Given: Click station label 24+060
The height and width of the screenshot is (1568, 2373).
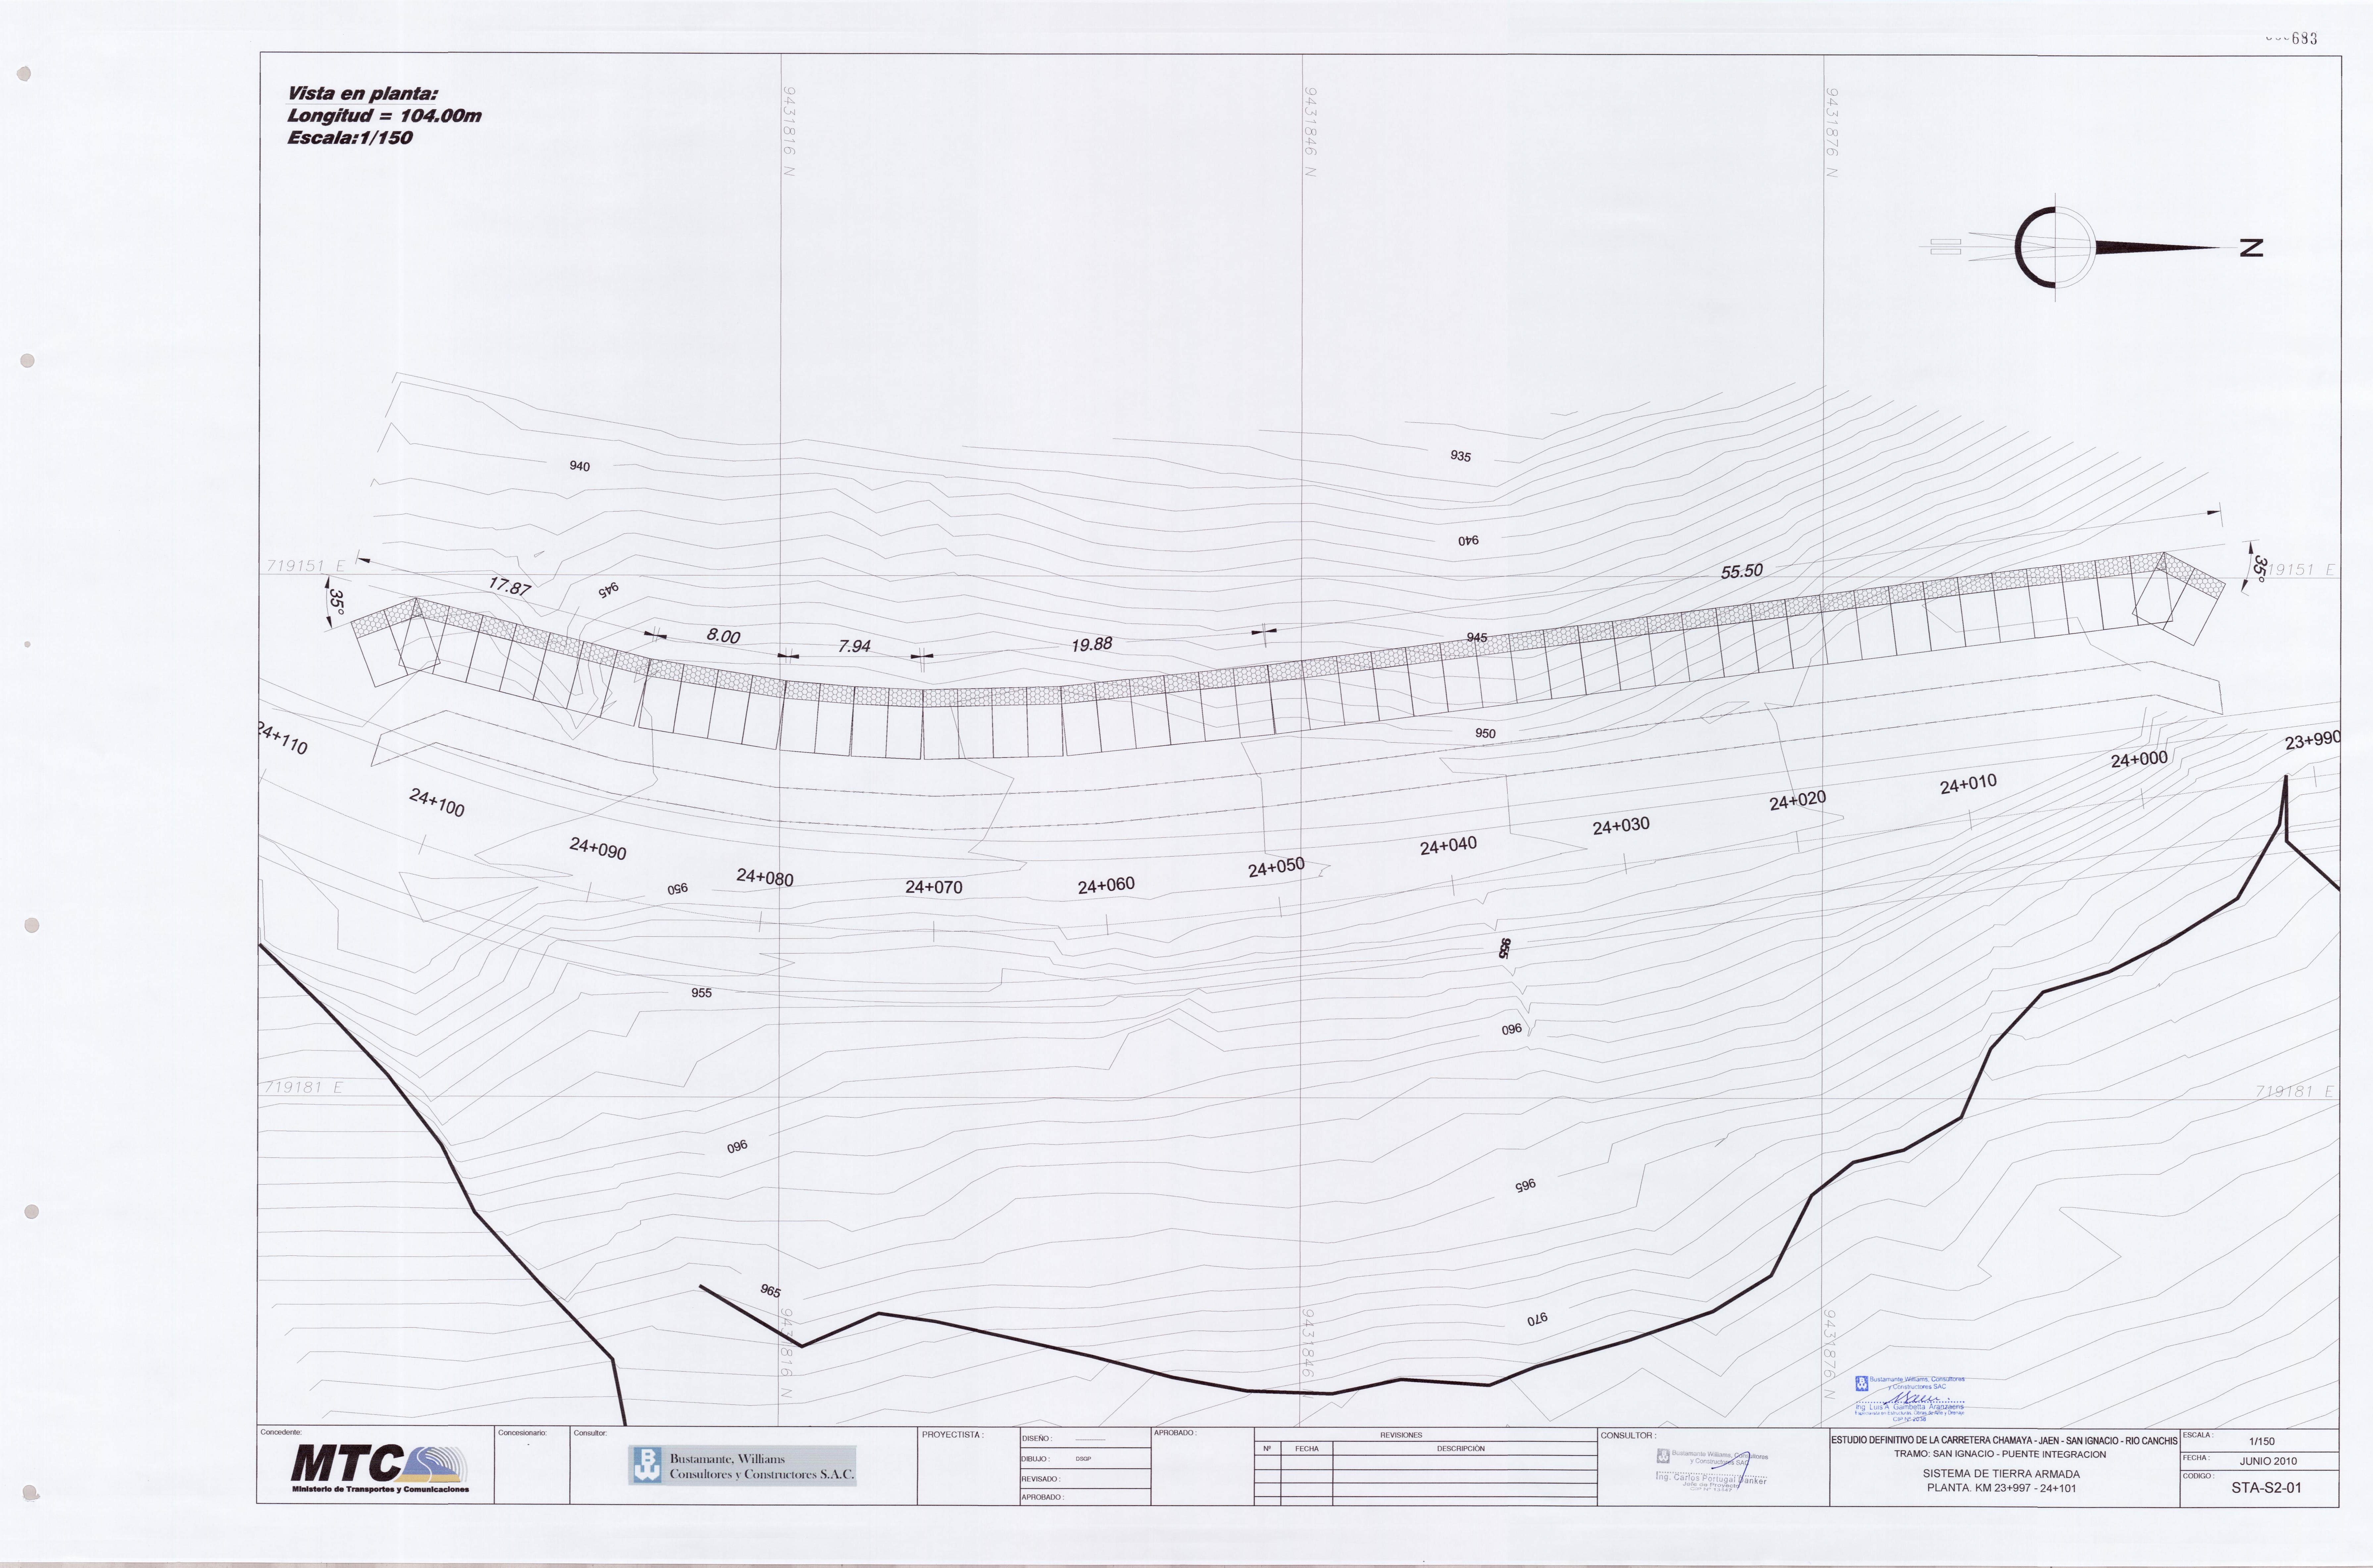Looking at the screenshot, I should click(x=1106, y=885).
